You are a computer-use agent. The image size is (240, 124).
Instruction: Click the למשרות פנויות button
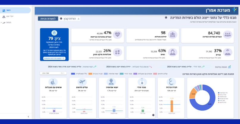[48, 18]
